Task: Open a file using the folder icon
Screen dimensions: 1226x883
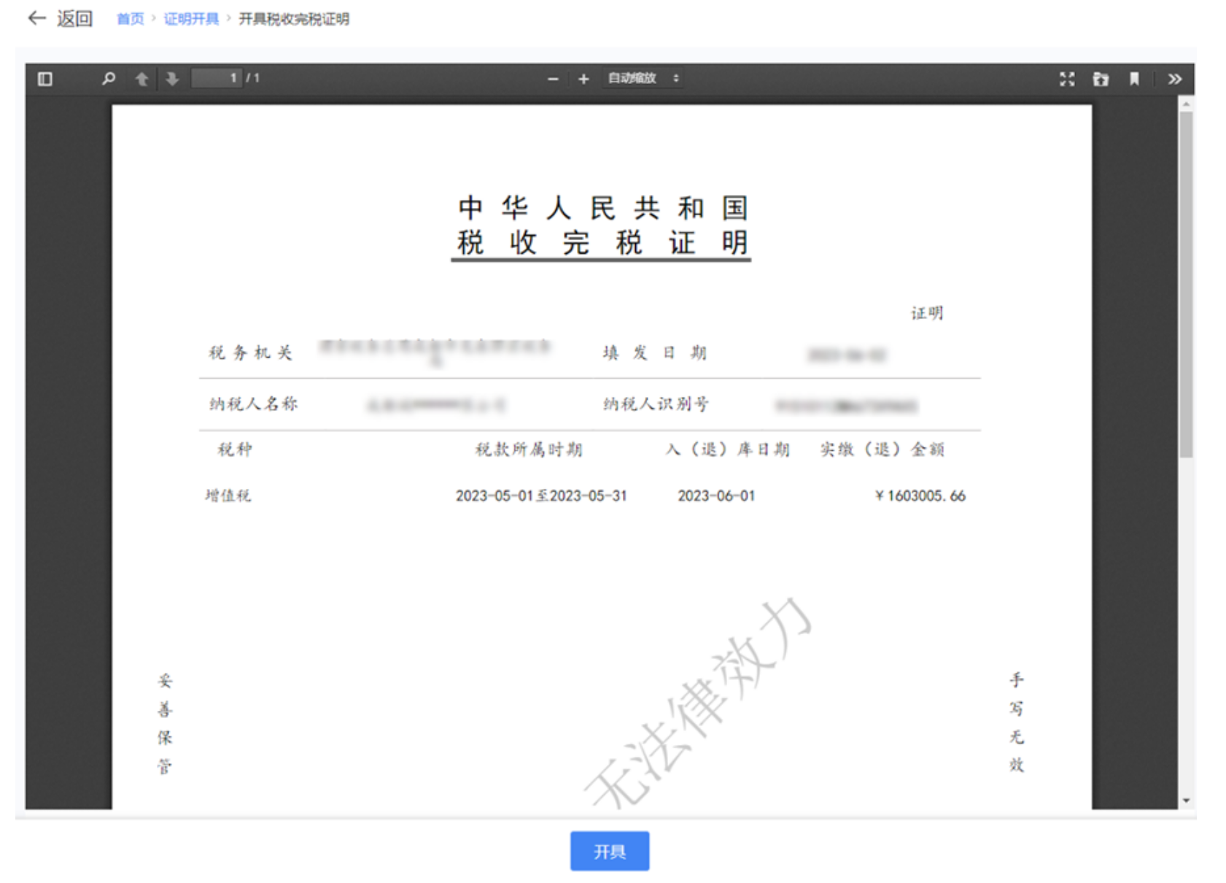Action: click(x=1101, y=80)
